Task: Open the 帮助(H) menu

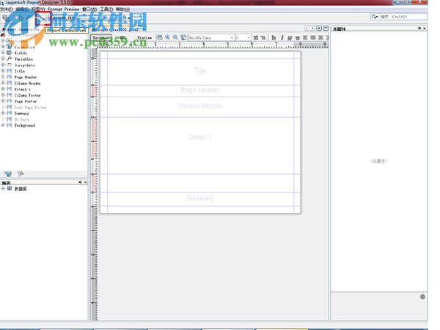Action: tap(123, 9)
